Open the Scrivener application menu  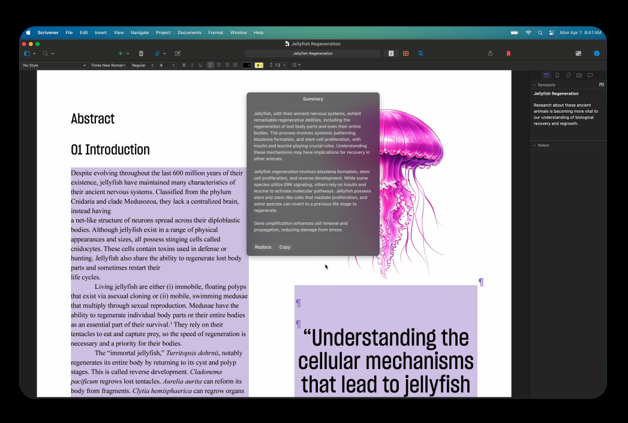[x=48, y=33]
